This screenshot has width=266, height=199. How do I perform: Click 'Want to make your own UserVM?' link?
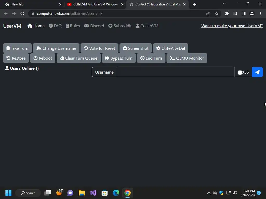(232, 26)
